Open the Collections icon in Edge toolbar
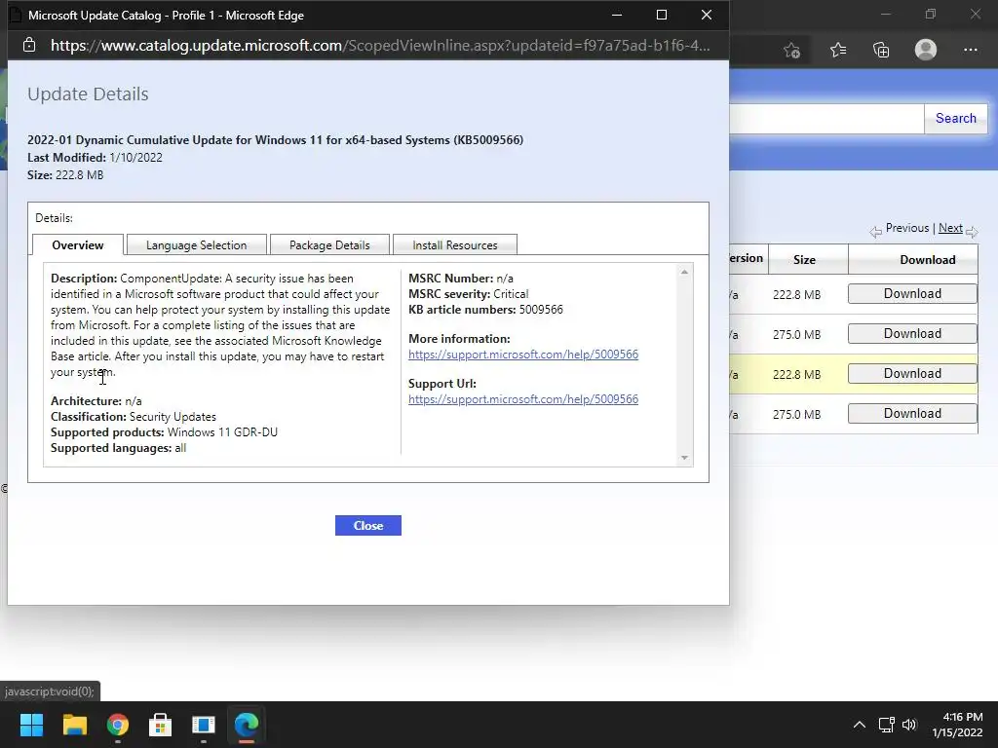998x748 pixels. tap(881, 50)
